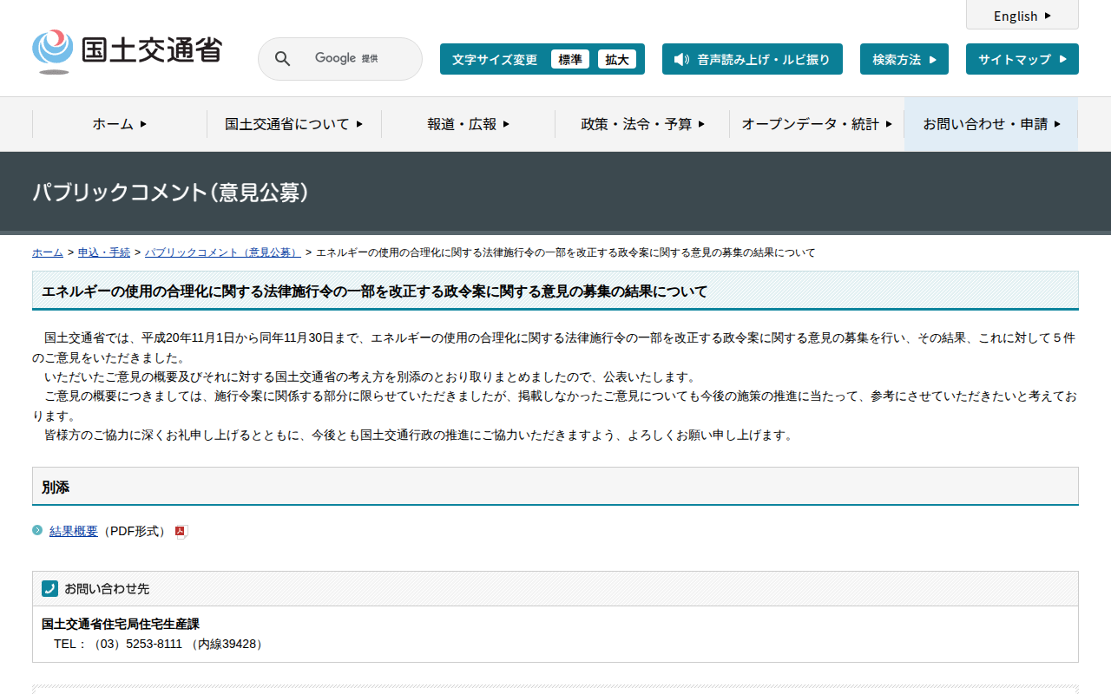Click the bullet arrow icon before 結果概要

37,530
